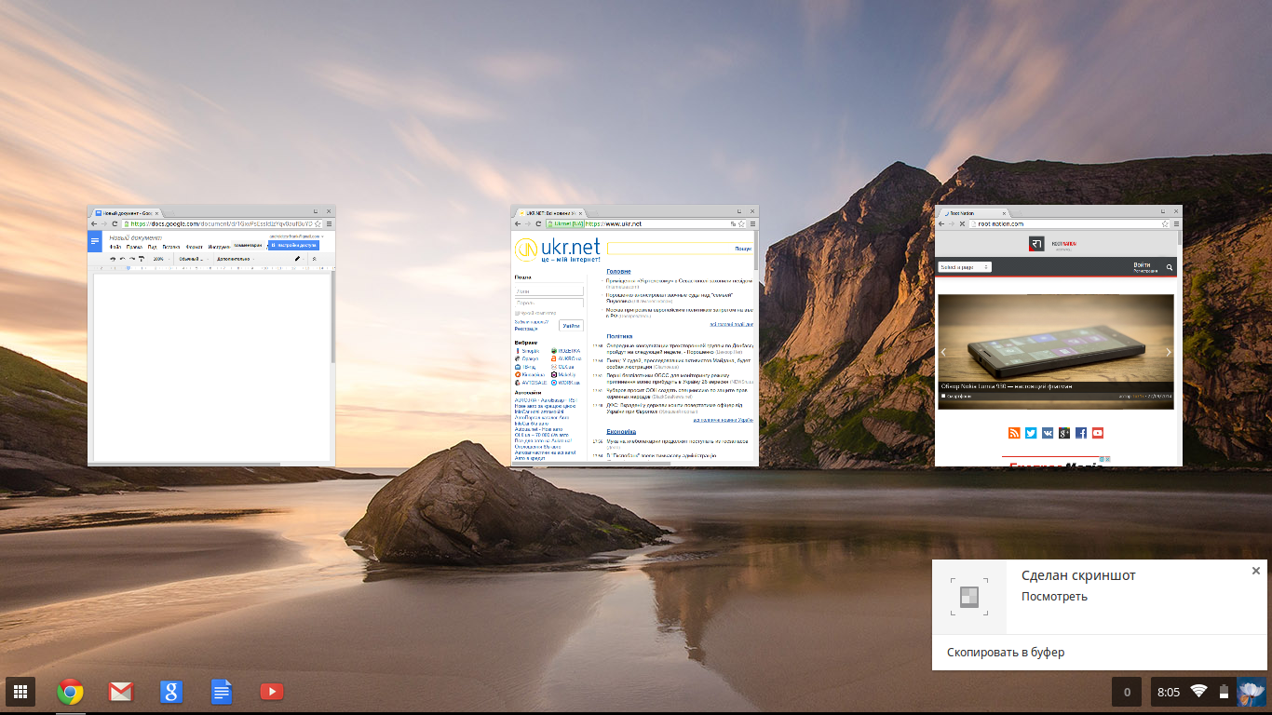Launch Google Chrome from the shelf
Screen dimensions: 1272x715
click(70, 692)
